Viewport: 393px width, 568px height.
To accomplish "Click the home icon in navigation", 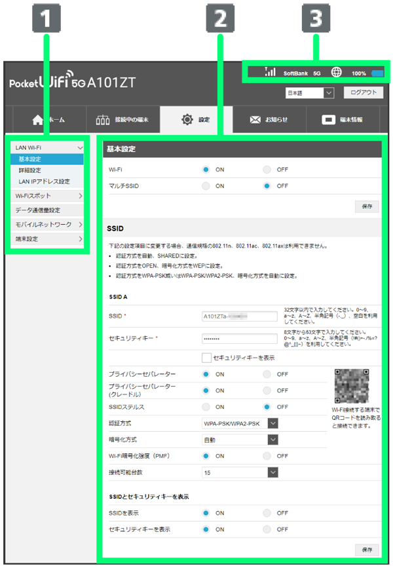I will (x=38, y=120).
